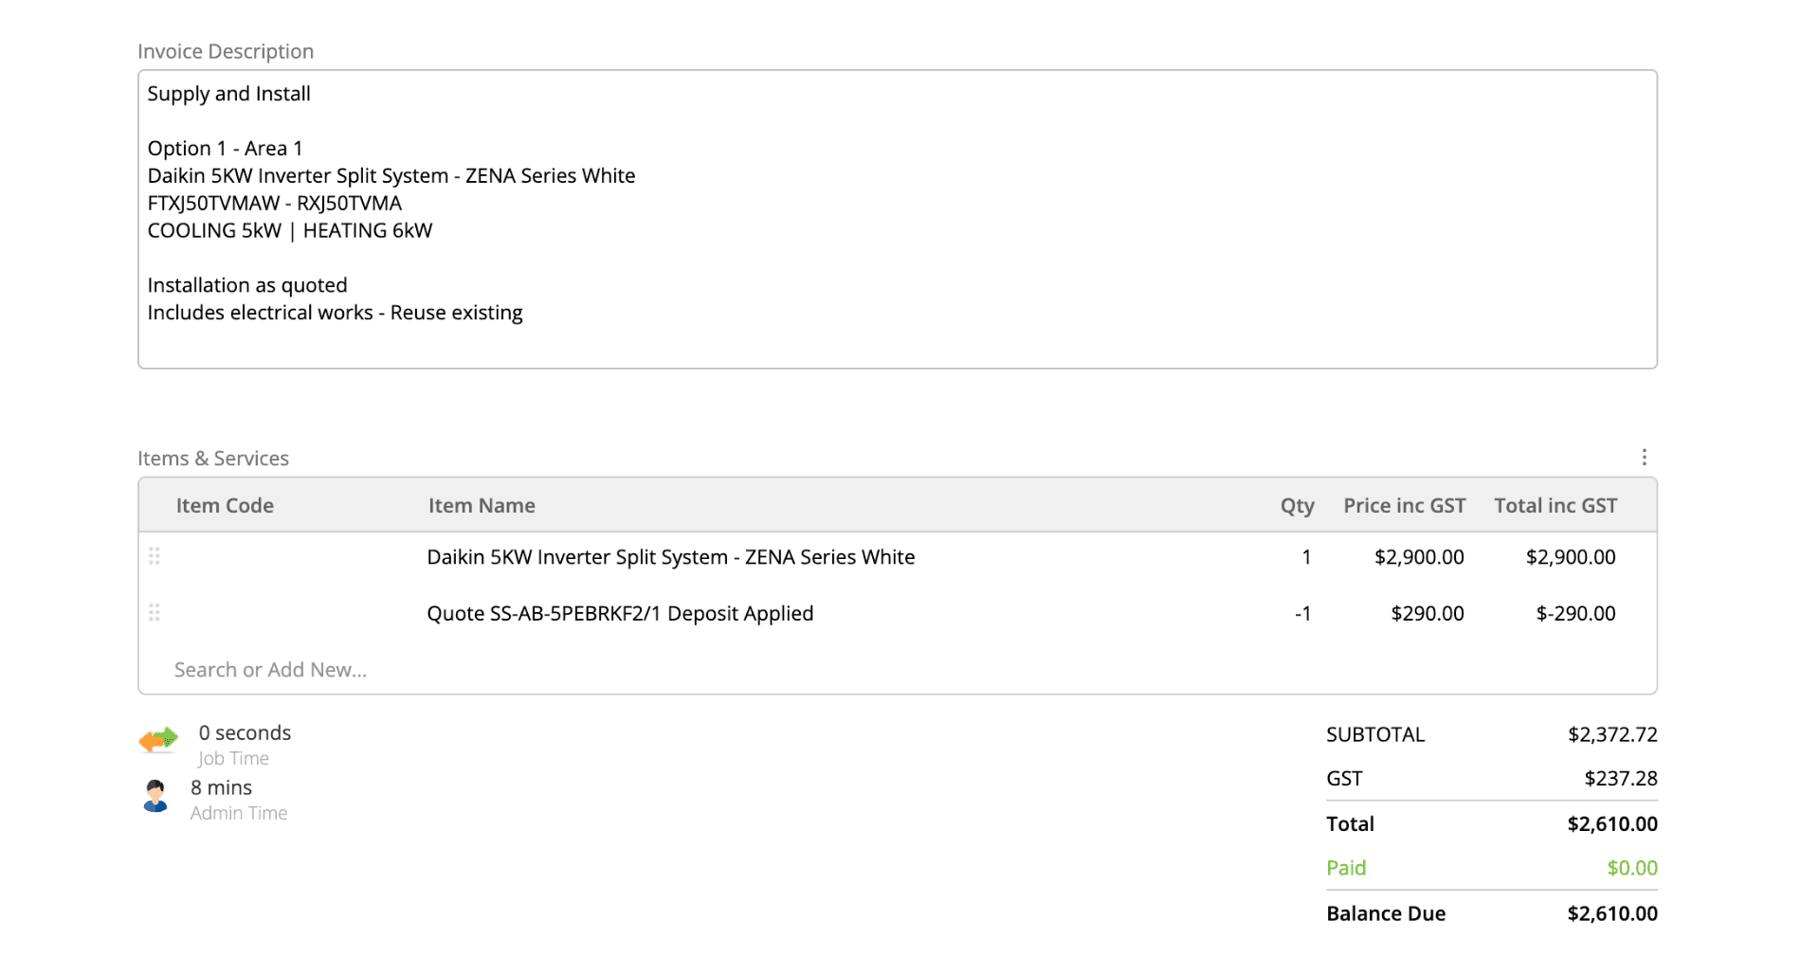
Task: Click the Admin Time person icon
Action: pyautogui.click(x=155, y=796)
